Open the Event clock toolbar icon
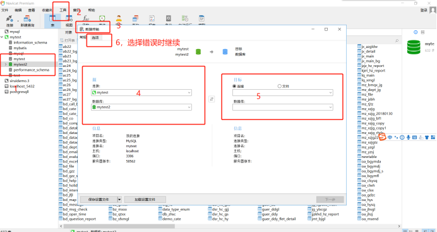This screenshot has height=232, width=437. coord(102,18)
